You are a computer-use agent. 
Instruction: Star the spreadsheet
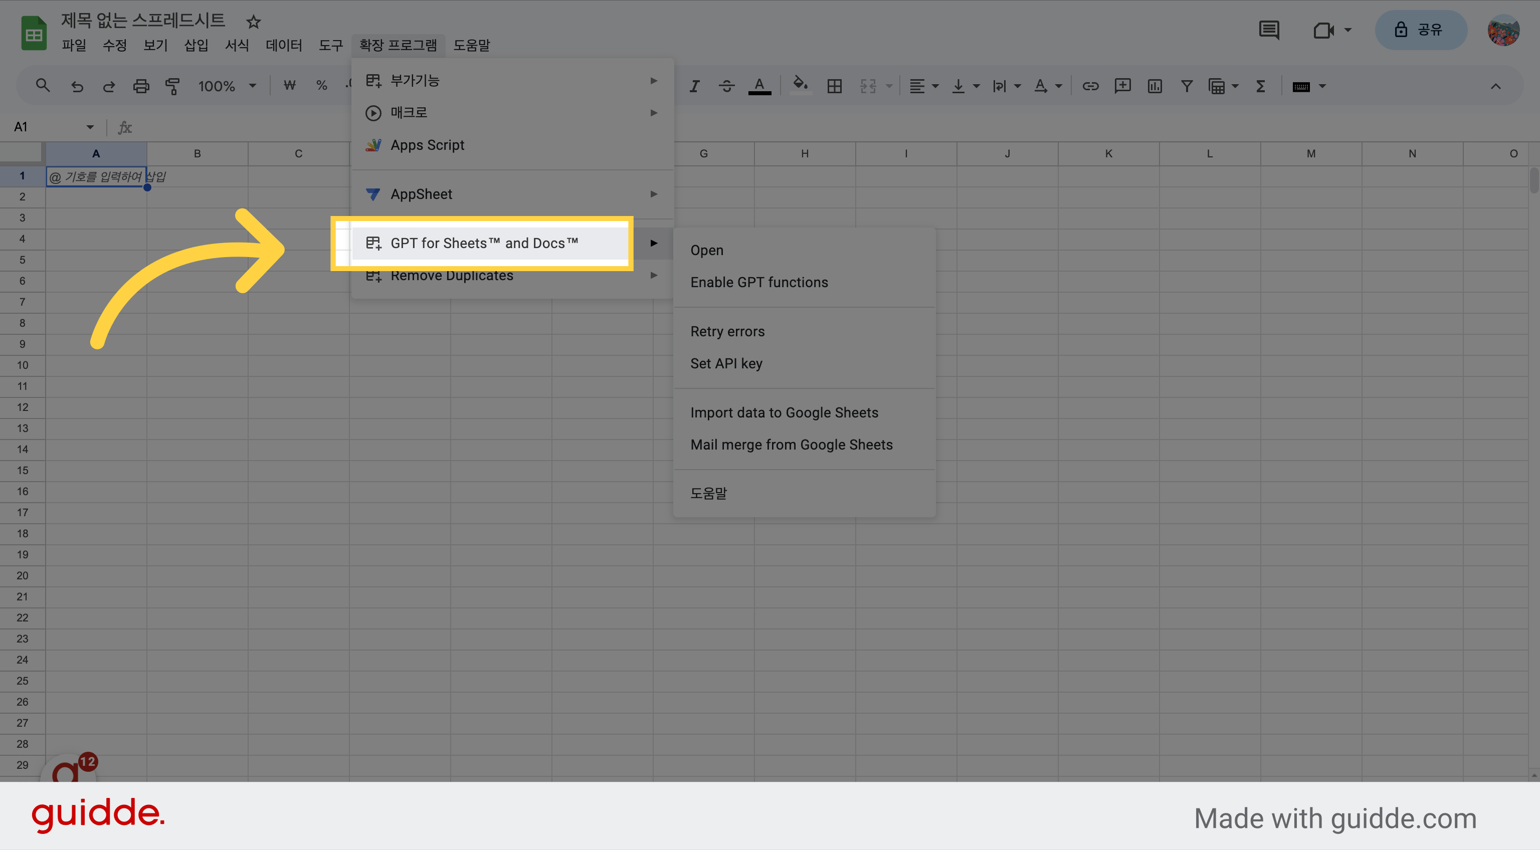[x=254, y=22]
